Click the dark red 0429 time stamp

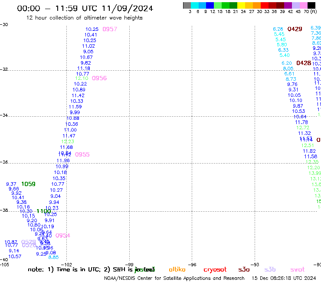coord(295,29)
